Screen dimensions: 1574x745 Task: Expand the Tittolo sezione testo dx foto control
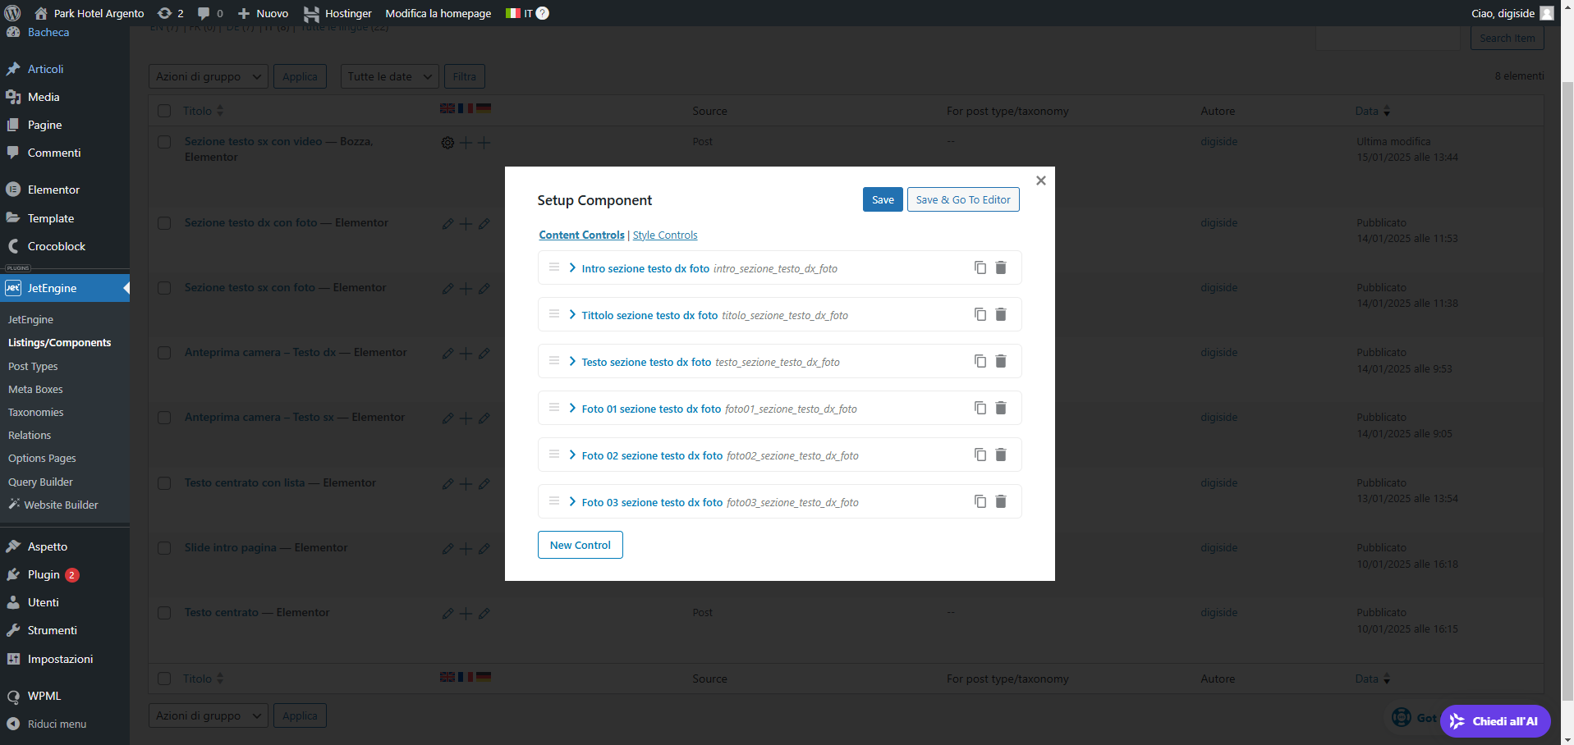click(x=572, y=314)
